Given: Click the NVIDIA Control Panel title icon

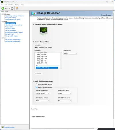Looking at the screenshot, I should pyautogui.click(x=2, y=2).
